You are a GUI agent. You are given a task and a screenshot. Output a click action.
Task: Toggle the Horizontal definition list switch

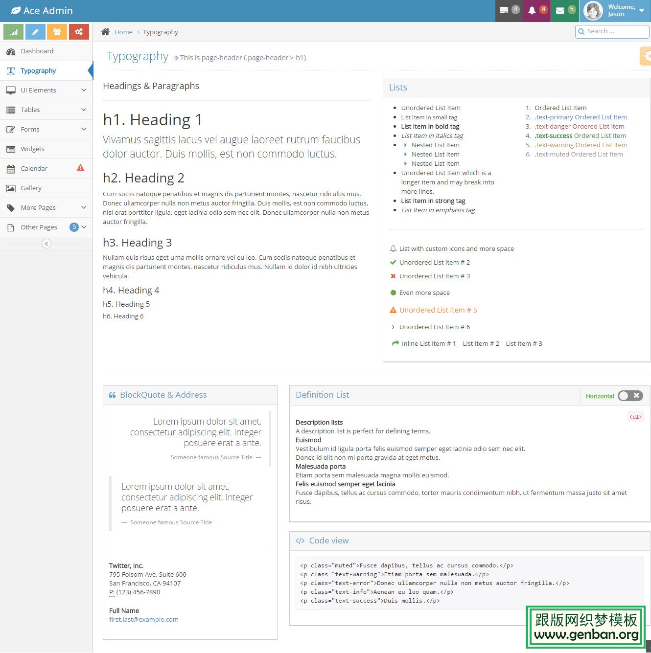[x=630, y=396]
